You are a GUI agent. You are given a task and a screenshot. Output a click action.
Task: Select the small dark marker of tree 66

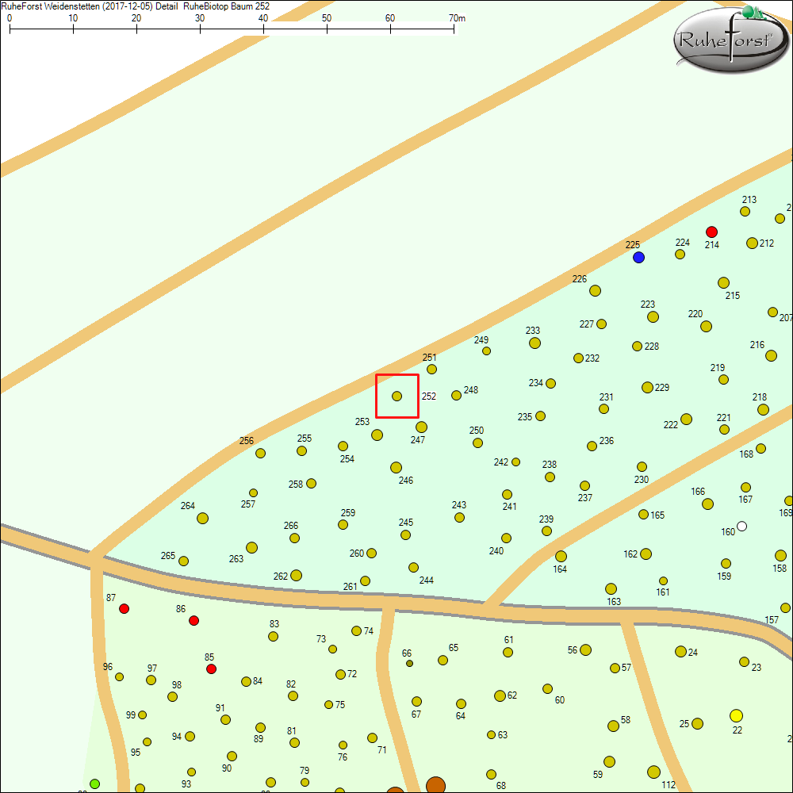tap(409, 664)
